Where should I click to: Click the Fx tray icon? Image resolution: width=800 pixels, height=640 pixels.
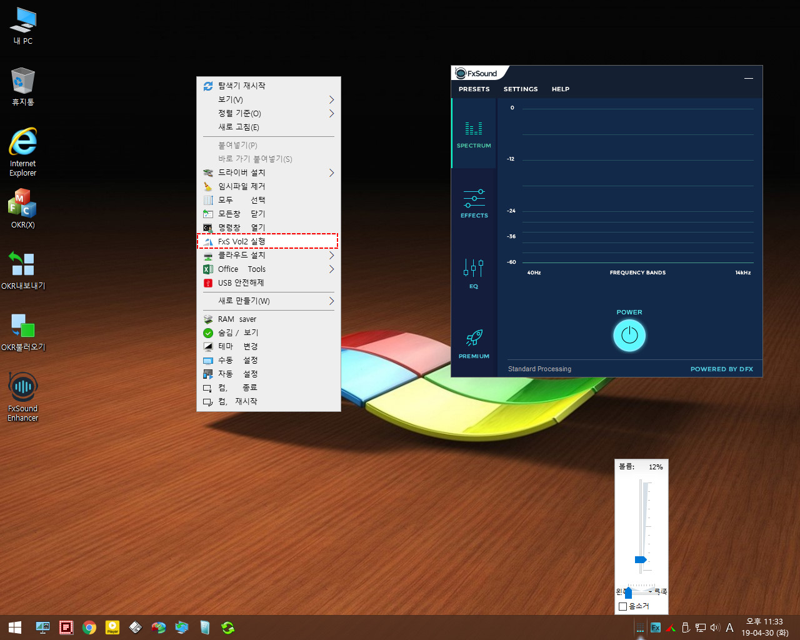point(656,627)
